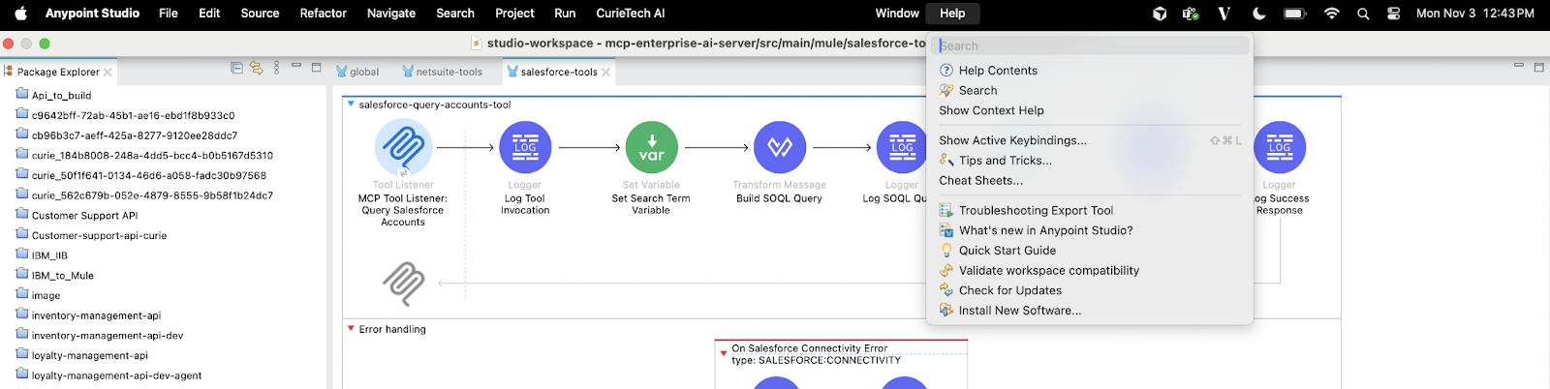Collapse the salesforce-query-accounts-tool flow
This screenshot has height=389, width=1550.
coord(351,105)
